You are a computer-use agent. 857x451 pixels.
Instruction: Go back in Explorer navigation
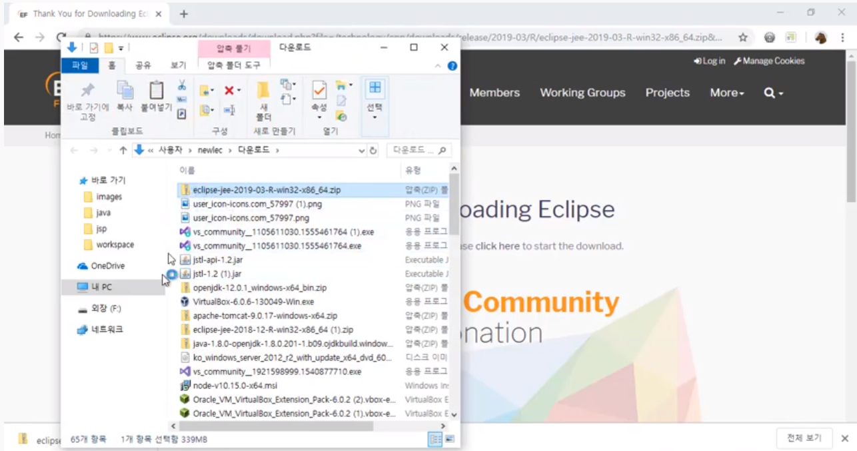75,151
